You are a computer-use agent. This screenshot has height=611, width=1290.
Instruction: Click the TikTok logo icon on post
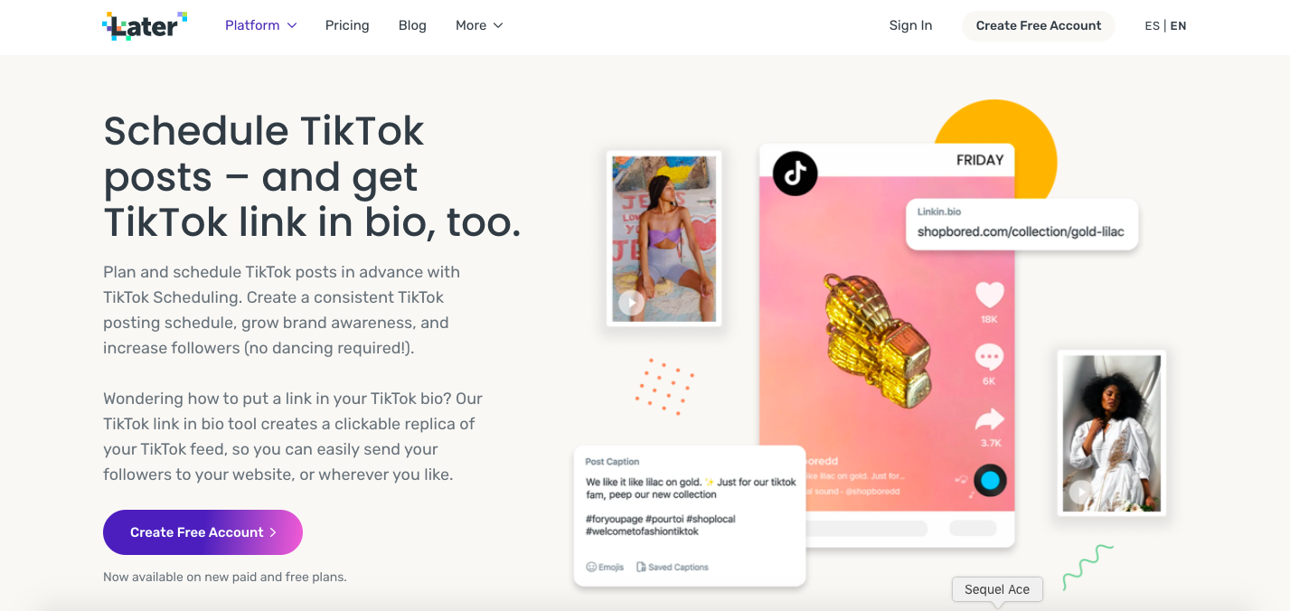(x=795, y=173)
